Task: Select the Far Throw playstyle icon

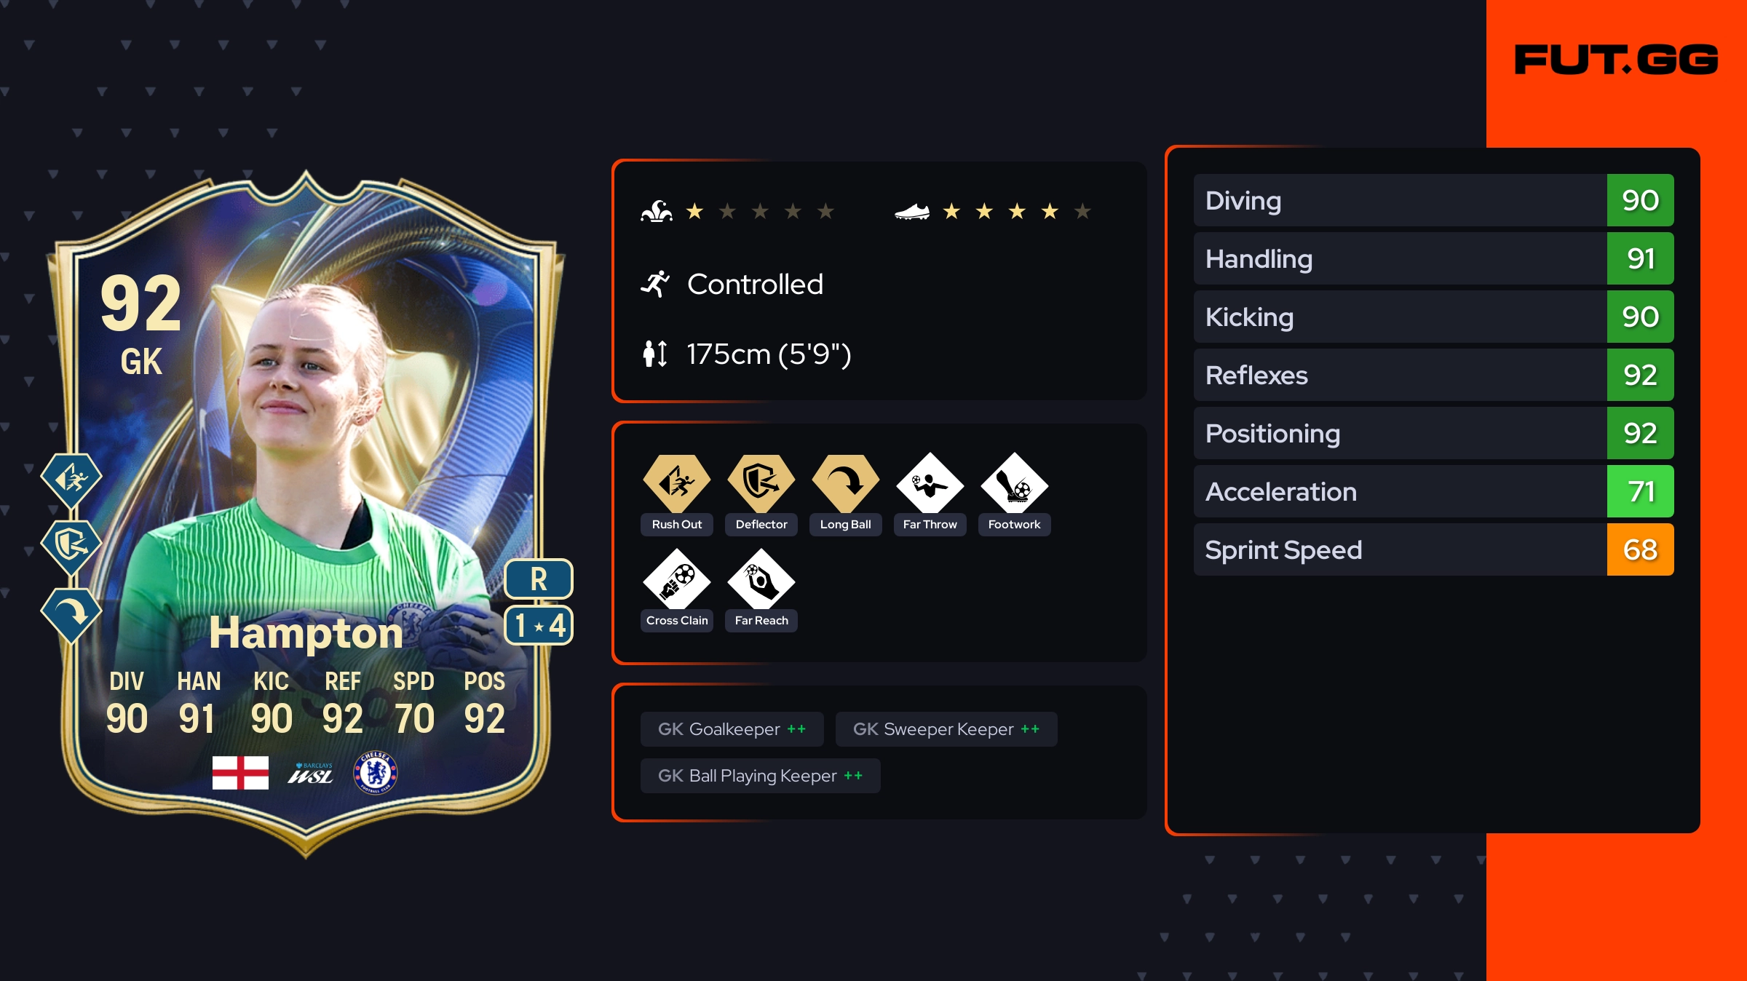Action: (x=930, y=482)
